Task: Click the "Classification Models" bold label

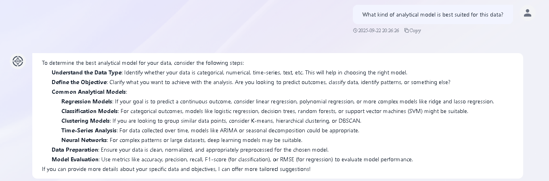Action: tap(90, 111)
